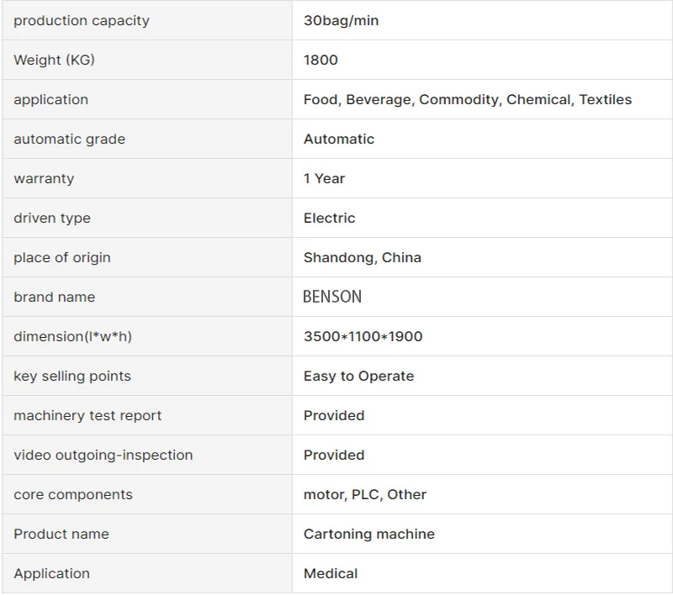This screenshot has height=595, width=673.
Task: Click the Easy to Operate value
Action: pyautogui.click(x=359, y=376)
